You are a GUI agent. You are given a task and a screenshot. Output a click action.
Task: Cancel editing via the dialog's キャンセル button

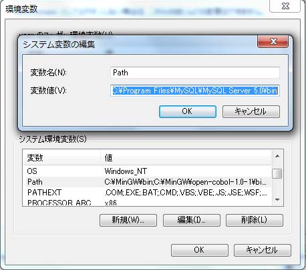(251, 111)
